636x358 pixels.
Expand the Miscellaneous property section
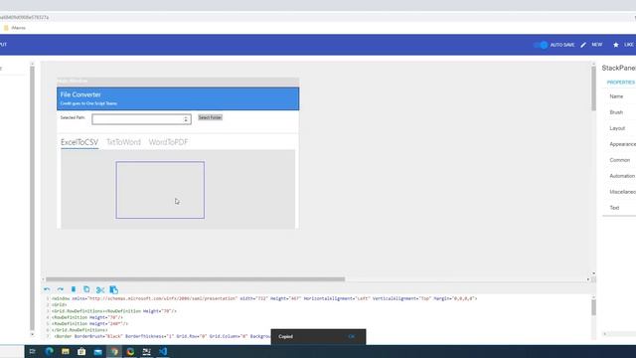click(622, 192)
